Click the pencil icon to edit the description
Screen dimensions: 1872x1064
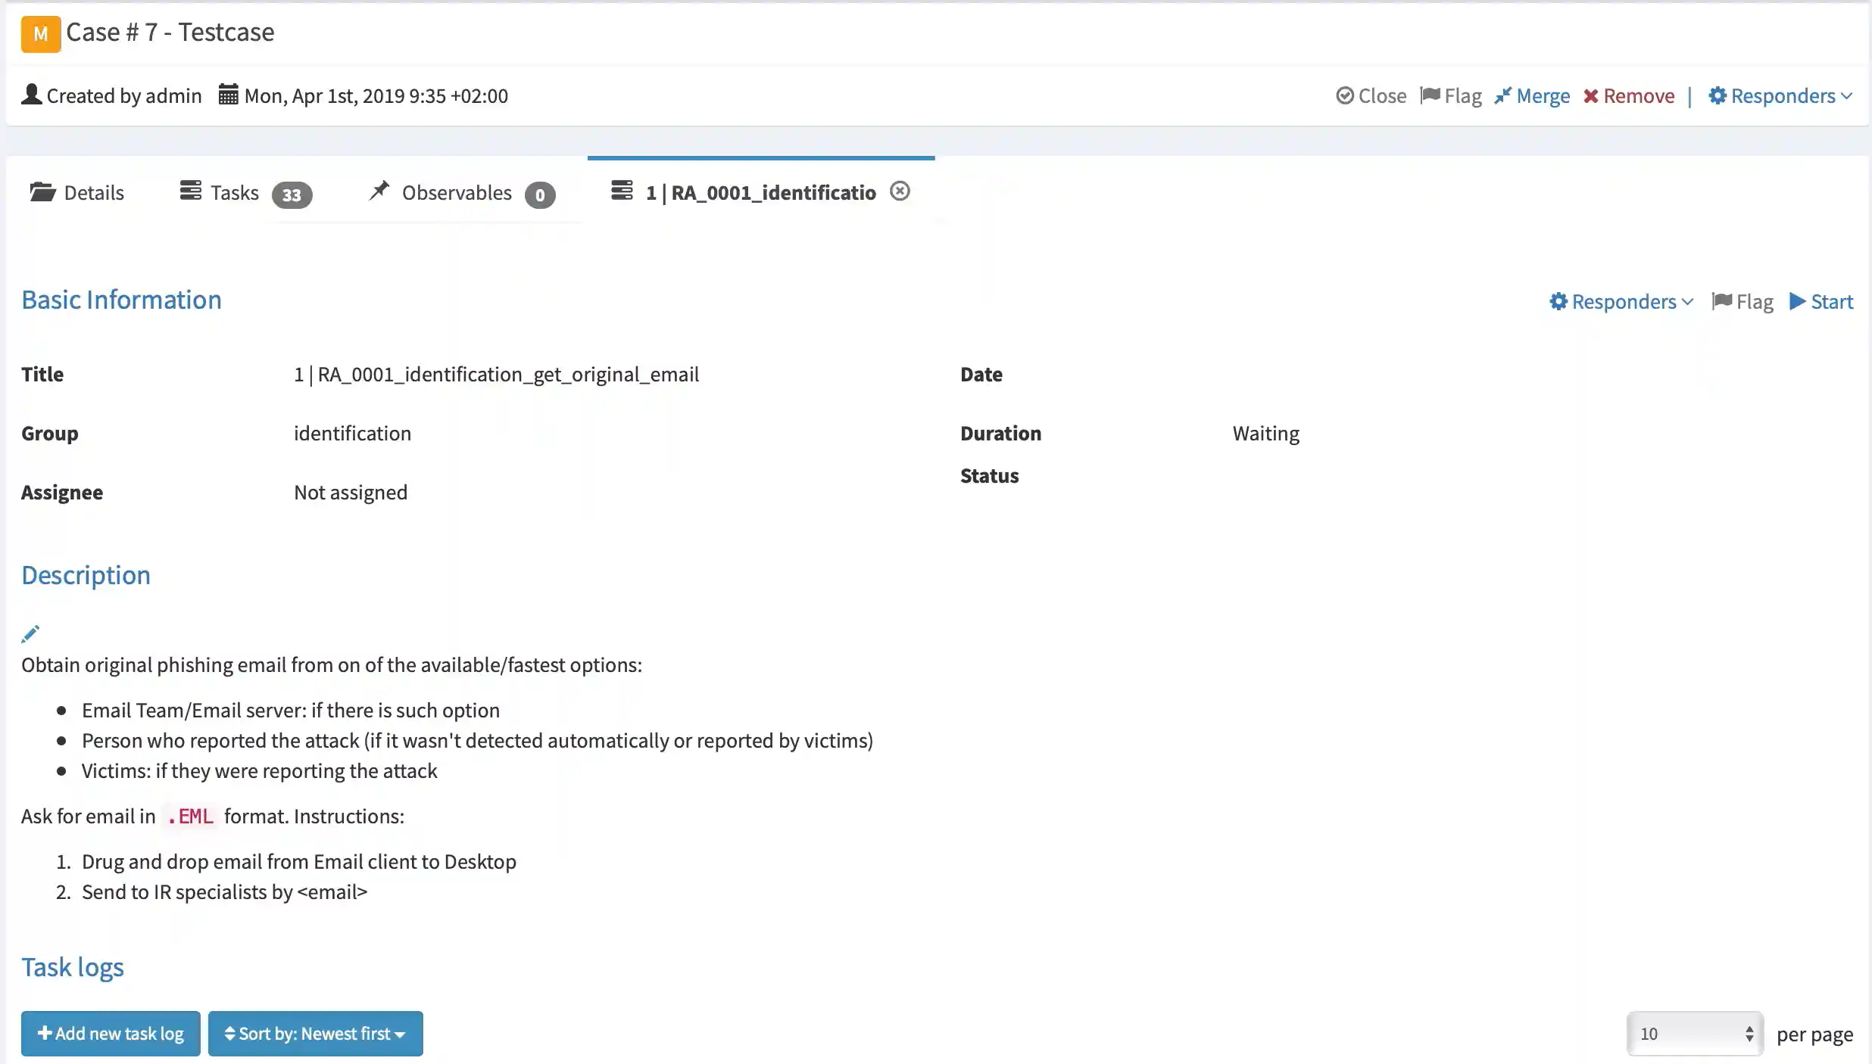click(30, 634)
